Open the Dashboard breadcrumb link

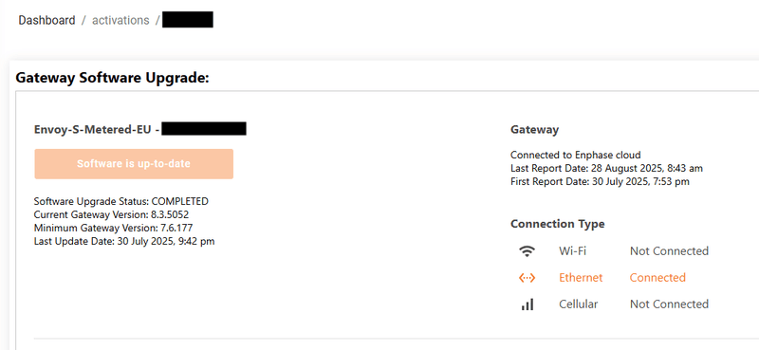(46, 20)
